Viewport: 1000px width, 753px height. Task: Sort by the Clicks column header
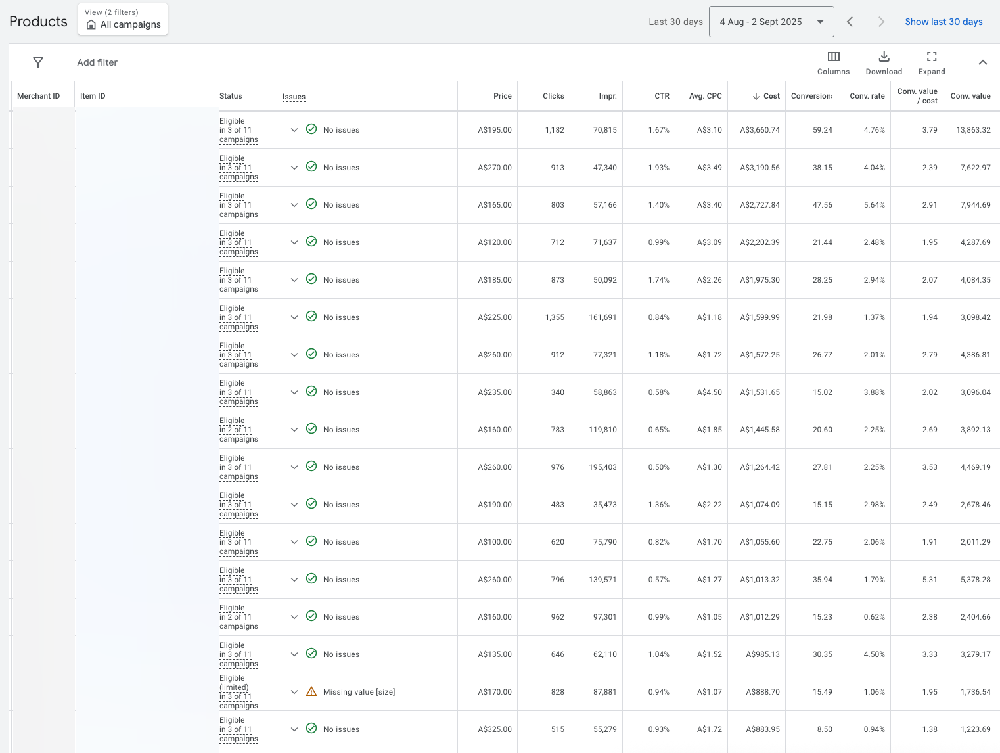click(553, 96)
